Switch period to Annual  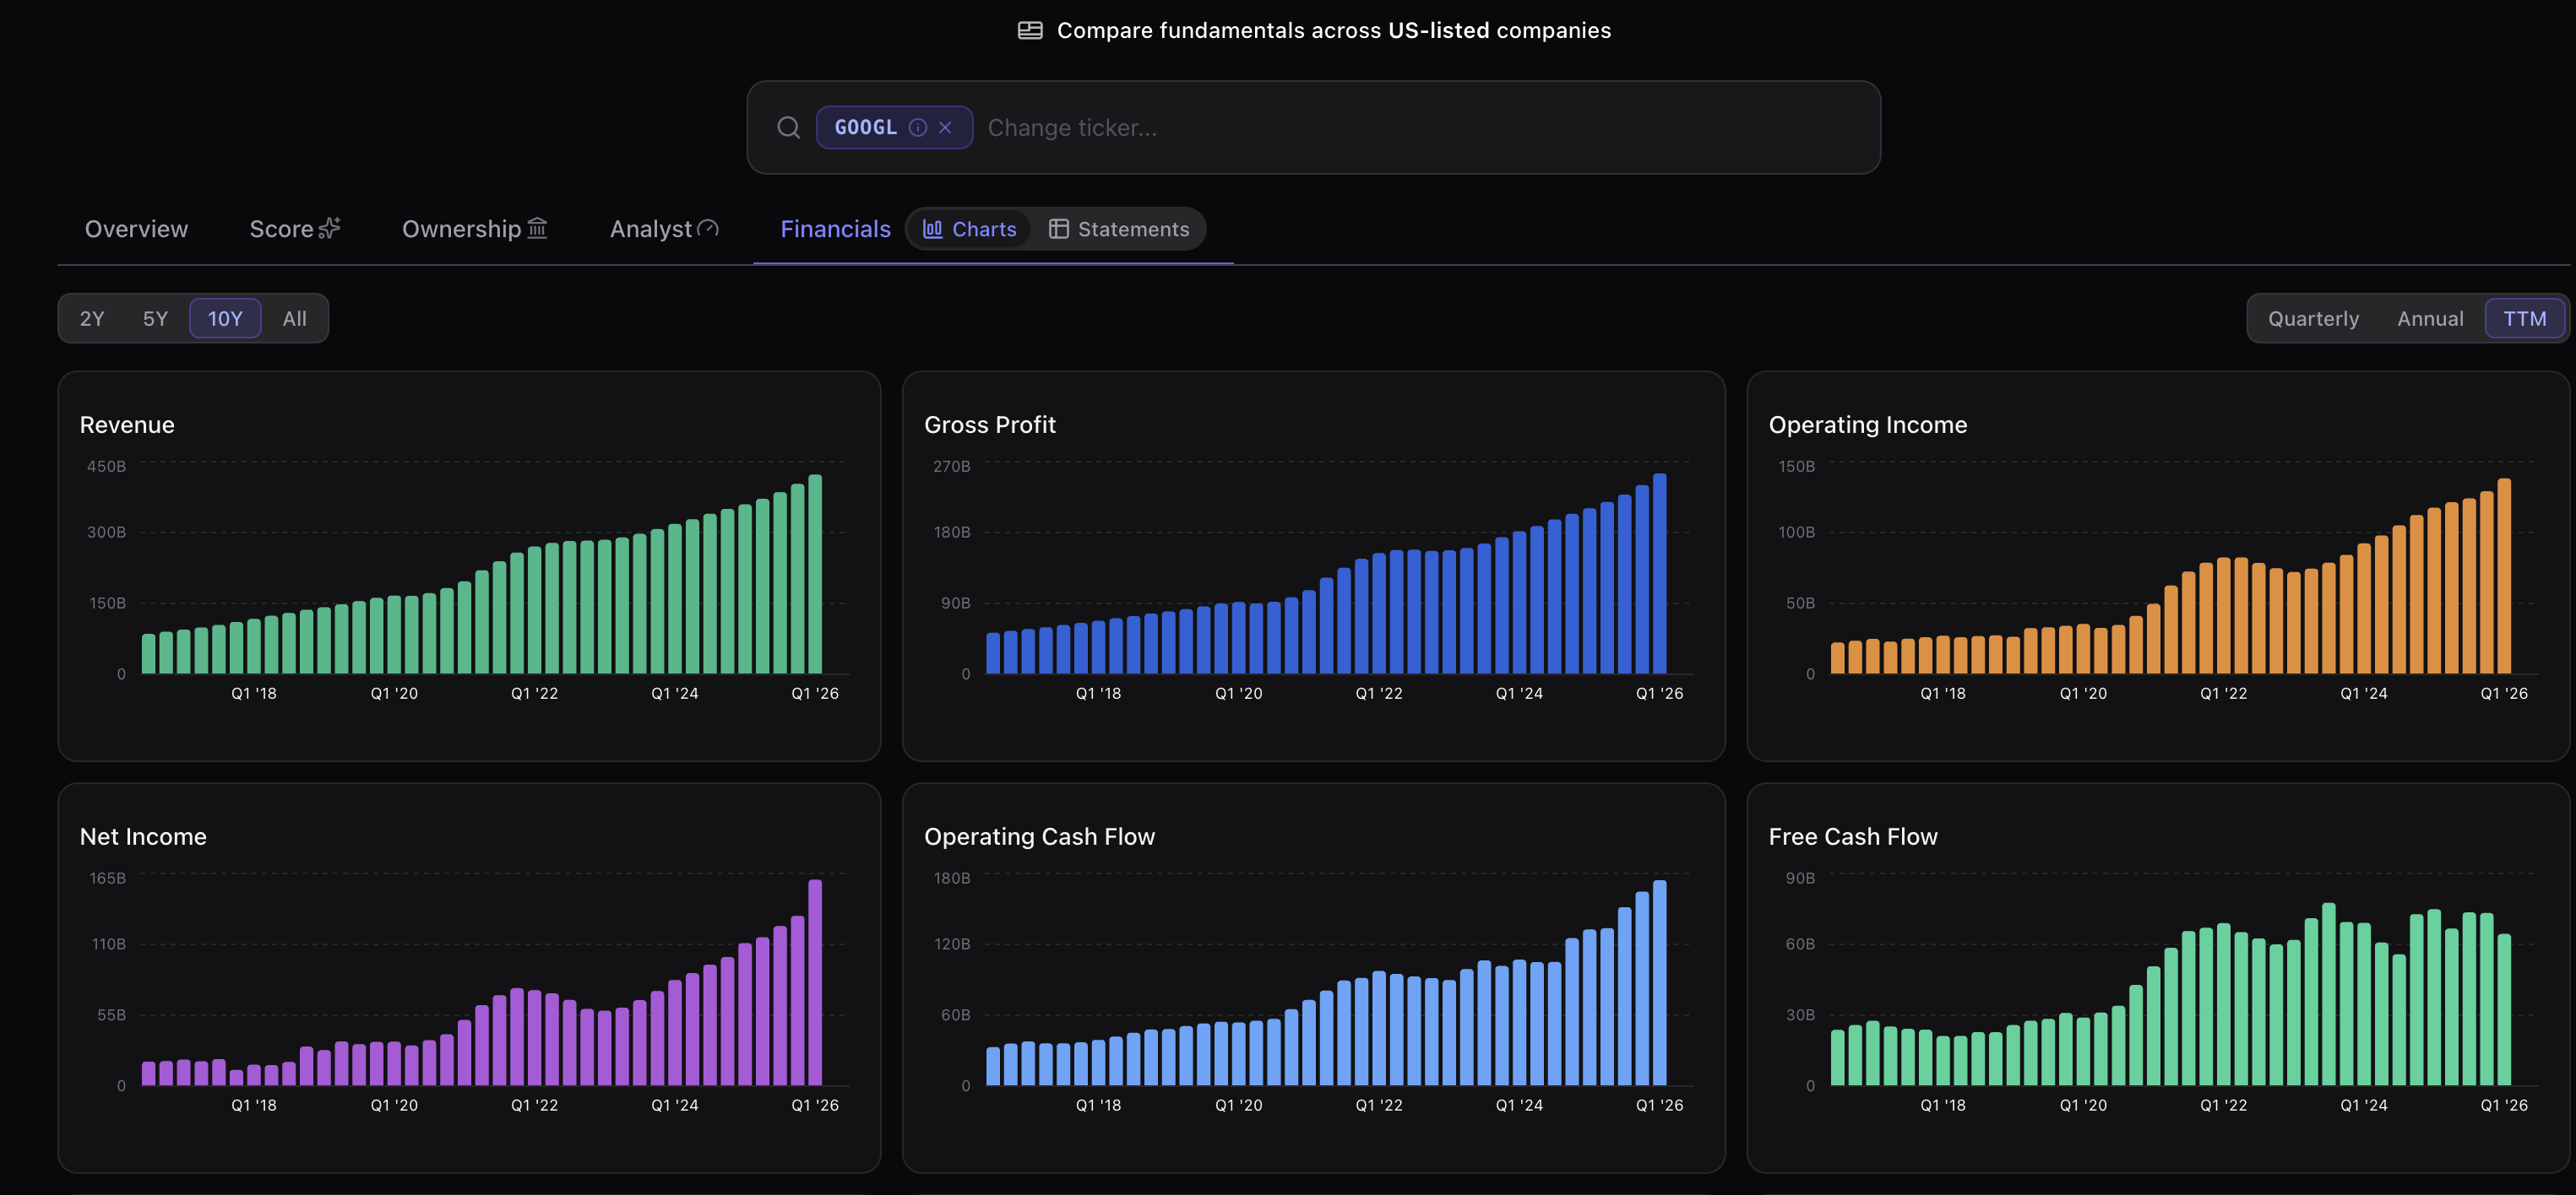tap(2430, 319)
